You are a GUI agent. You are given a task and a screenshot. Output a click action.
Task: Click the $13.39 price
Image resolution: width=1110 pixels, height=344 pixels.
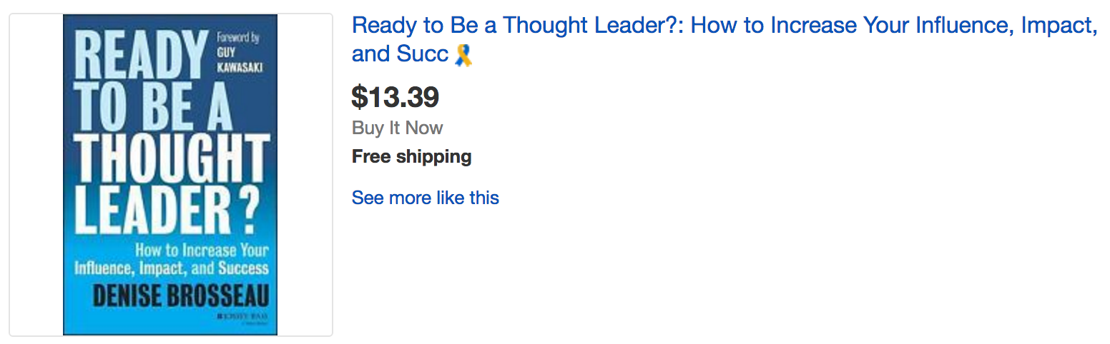pyautogui.click(x=395, y=97)
